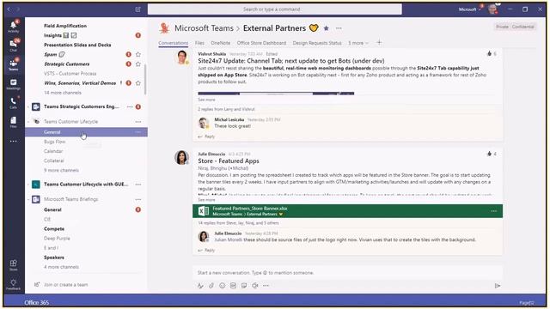Show 2 replies from Larry and Vishrut
This screenshot has height=309, width=550.
(226, 109)
